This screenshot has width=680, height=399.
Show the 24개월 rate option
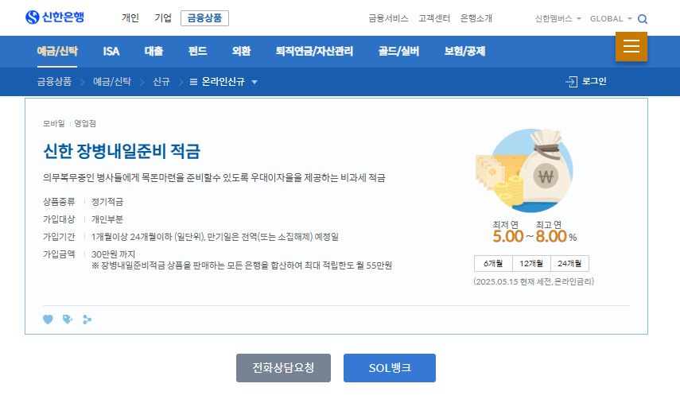(569, 263)
